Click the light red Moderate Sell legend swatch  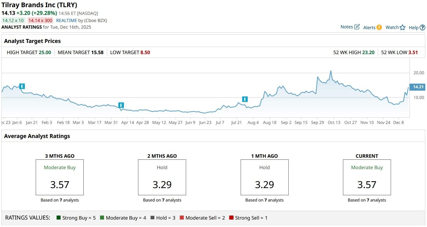click(x=182, y=218)
